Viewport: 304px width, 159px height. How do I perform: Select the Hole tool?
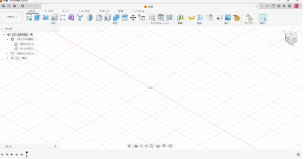54,18
